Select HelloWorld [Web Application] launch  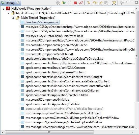point(31,9)
